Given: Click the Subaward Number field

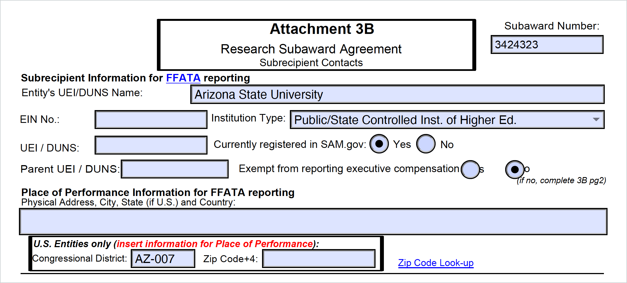Looking at the screenshot, I should click(547, 45).
